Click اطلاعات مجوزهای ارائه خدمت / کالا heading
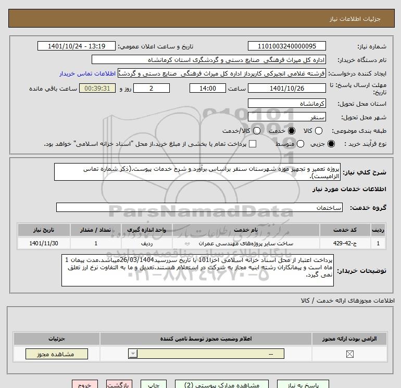 [348, 301]
